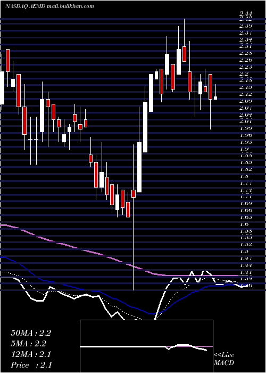This screenshot has width=266, height=373.
Task: Select the 1.82 price axis label
Action: pos(246,169)
